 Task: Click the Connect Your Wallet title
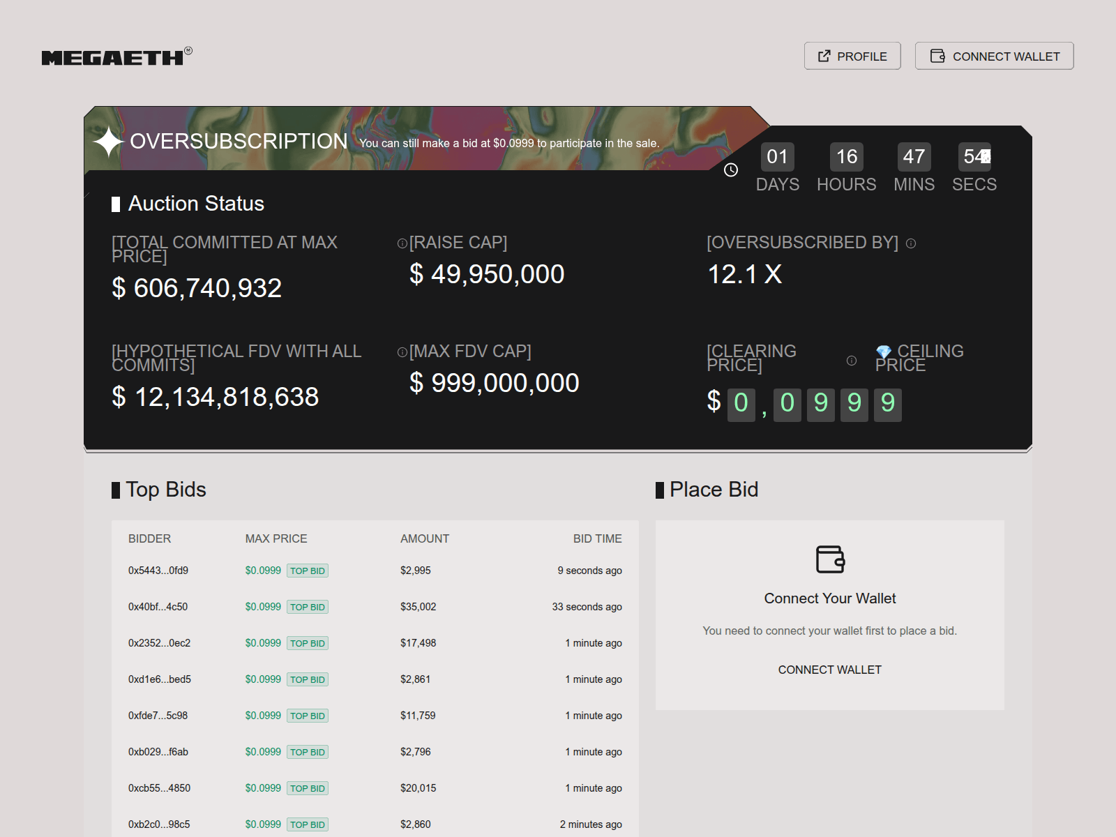point(830,598)
